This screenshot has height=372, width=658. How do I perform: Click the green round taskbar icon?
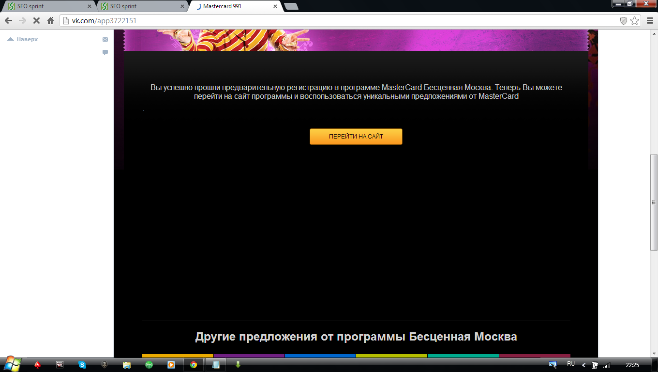(x=149, y=365)
